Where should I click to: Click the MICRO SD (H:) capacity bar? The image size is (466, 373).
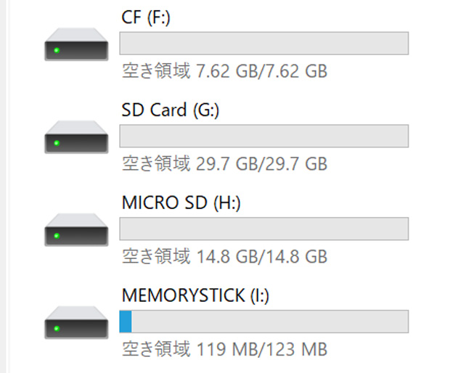pyautogui.click(x=263, y=229)
